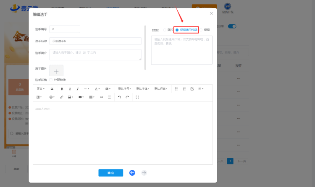
Task: Apply italic formatting in editor toolbar
Action: pos(78,89)
